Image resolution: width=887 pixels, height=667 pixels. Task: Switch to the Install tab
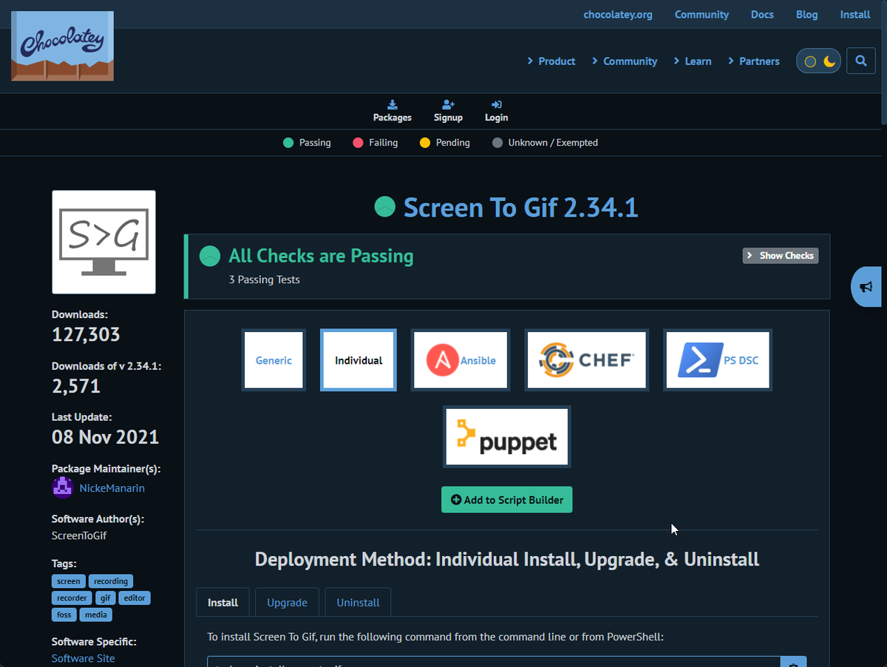click(223, 603)
